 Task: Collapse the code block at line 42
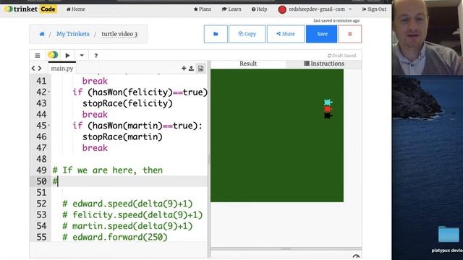(48, 92)
